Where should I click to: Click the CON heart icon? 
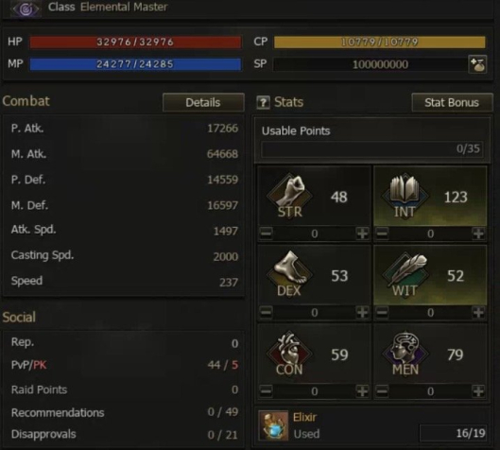coord(289,351)
